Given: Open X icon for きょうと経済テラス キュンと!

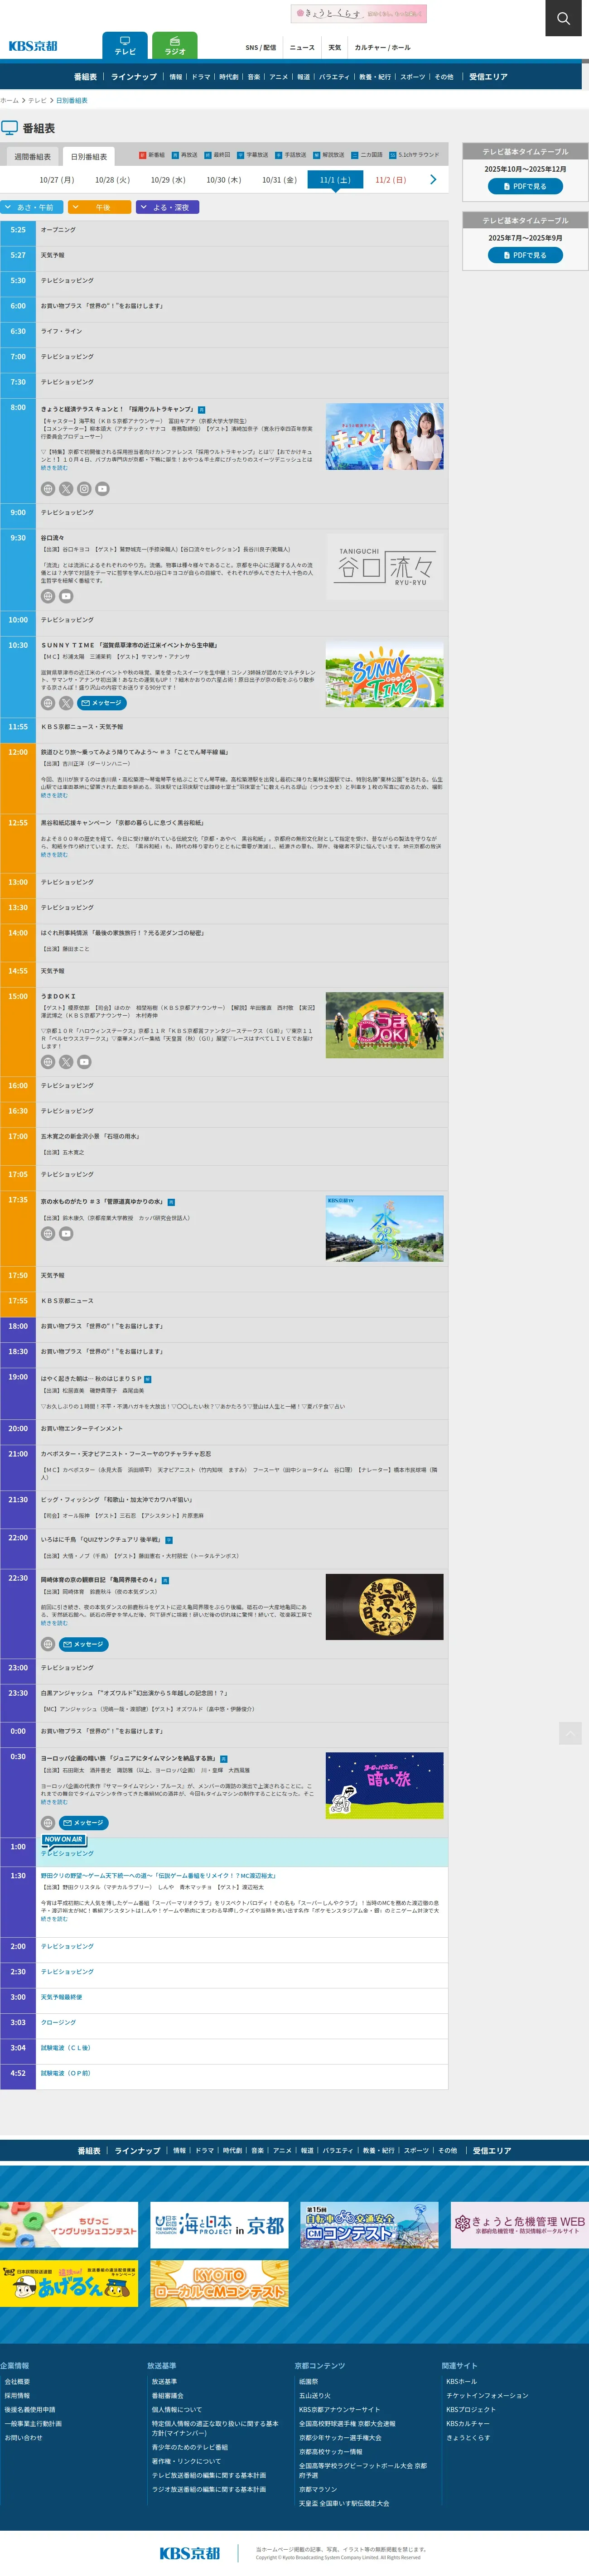Looking at the screenshot, I should (66, 489).
